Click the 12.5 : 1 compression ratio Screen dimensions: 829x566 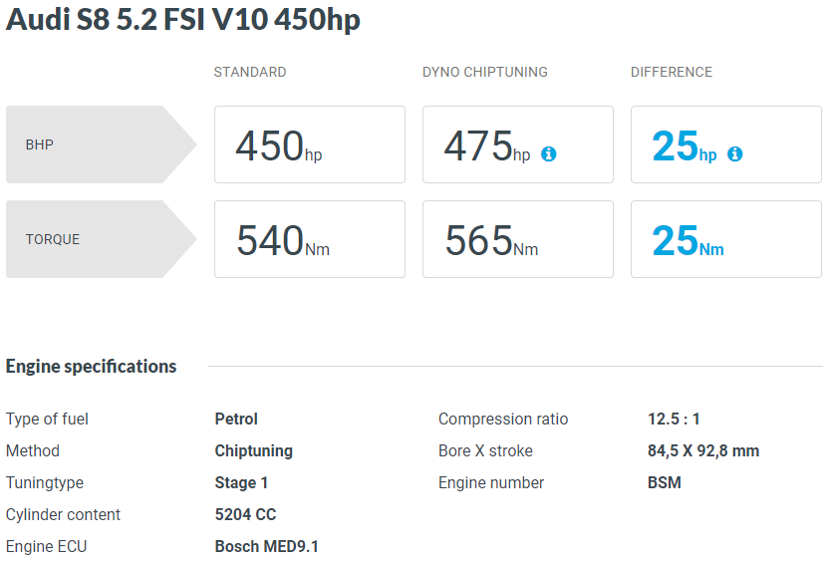674,419
